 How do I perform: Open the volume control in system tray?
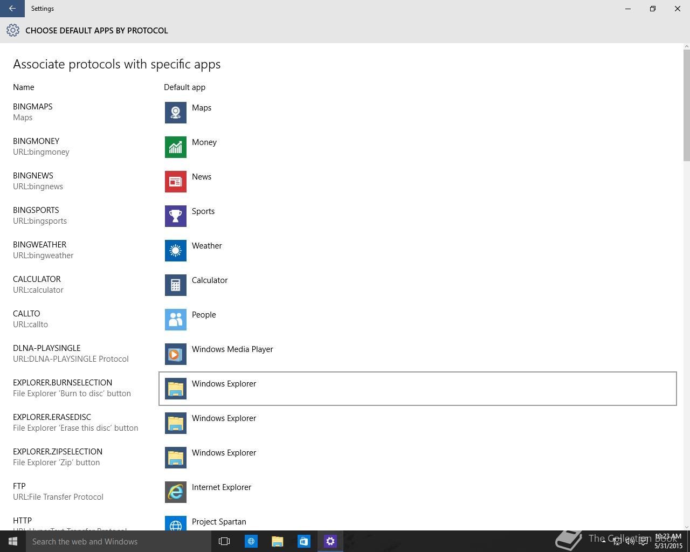[x=630, y=541]
